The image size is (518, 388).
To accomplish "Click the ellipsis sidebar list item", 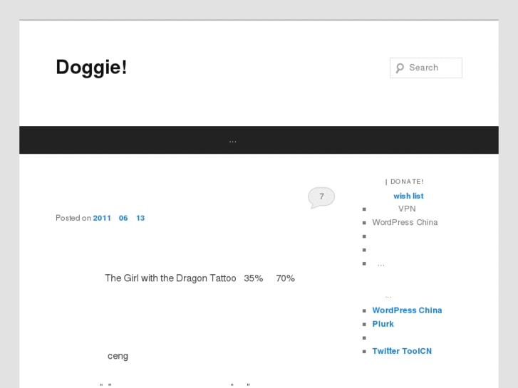I will coord(381,264).
